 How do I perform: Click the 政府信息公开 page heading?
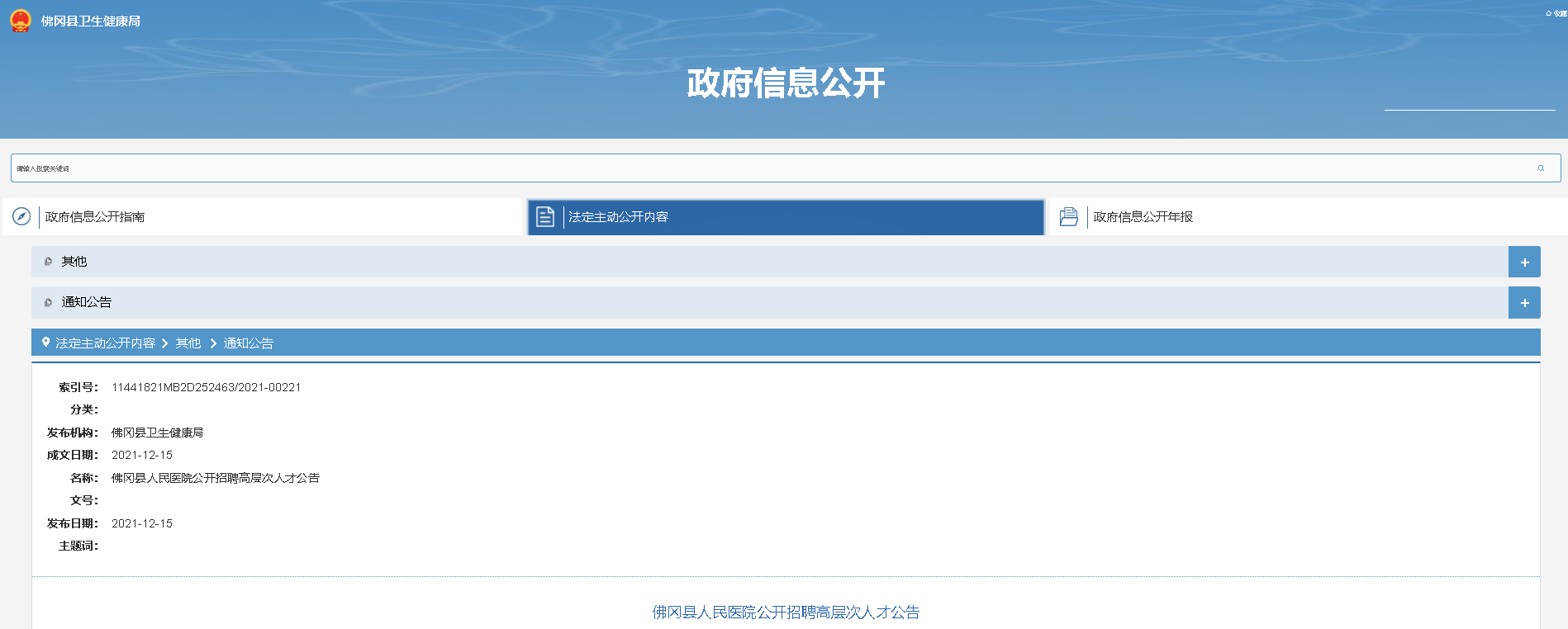tap(786, 83)
